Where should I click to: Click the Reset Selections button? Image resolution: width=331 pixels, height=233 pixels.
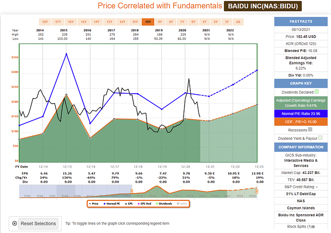(38, 223)
